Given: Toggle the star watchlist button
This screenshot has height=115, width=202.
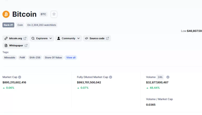Looking at the screenshot, I should (x=54, y=14).
